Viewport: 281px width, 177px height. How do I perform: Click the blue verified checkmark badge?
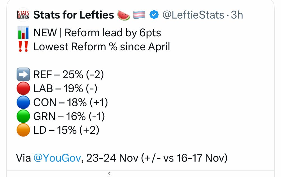pyautogui.click(x=154, y=15)
